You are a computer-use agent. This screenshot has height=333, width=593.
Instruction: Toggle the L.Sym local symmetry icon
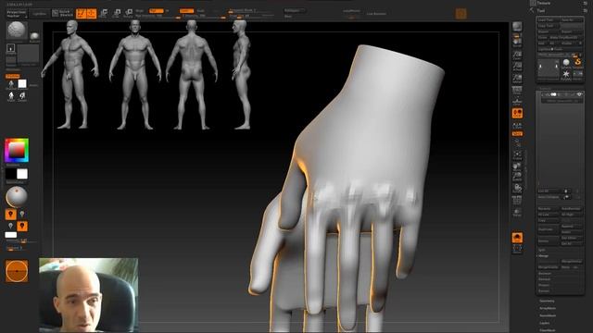coord(517,125)
